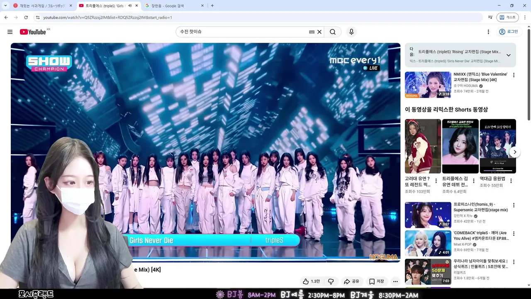Viewport: 531px width, 299px height.
Task: Click the browser back arrow
Action: (x=6, y=17)
